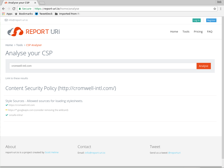This screenshot has height=168, width=224.
Task: Open the Apps grid shortcut
Action: [x=7, y=14]
